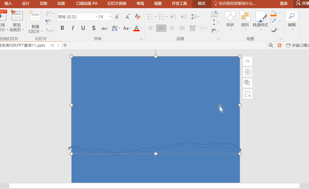Open View 视图 ribbon tab
Screen dimensions: 309x189
pyautogui.click(x=158, y=3)
